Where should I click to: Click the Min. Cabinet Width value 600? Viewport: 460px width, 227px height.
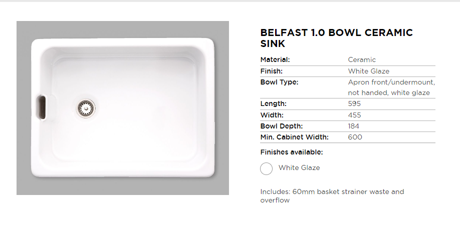[355, 137]
